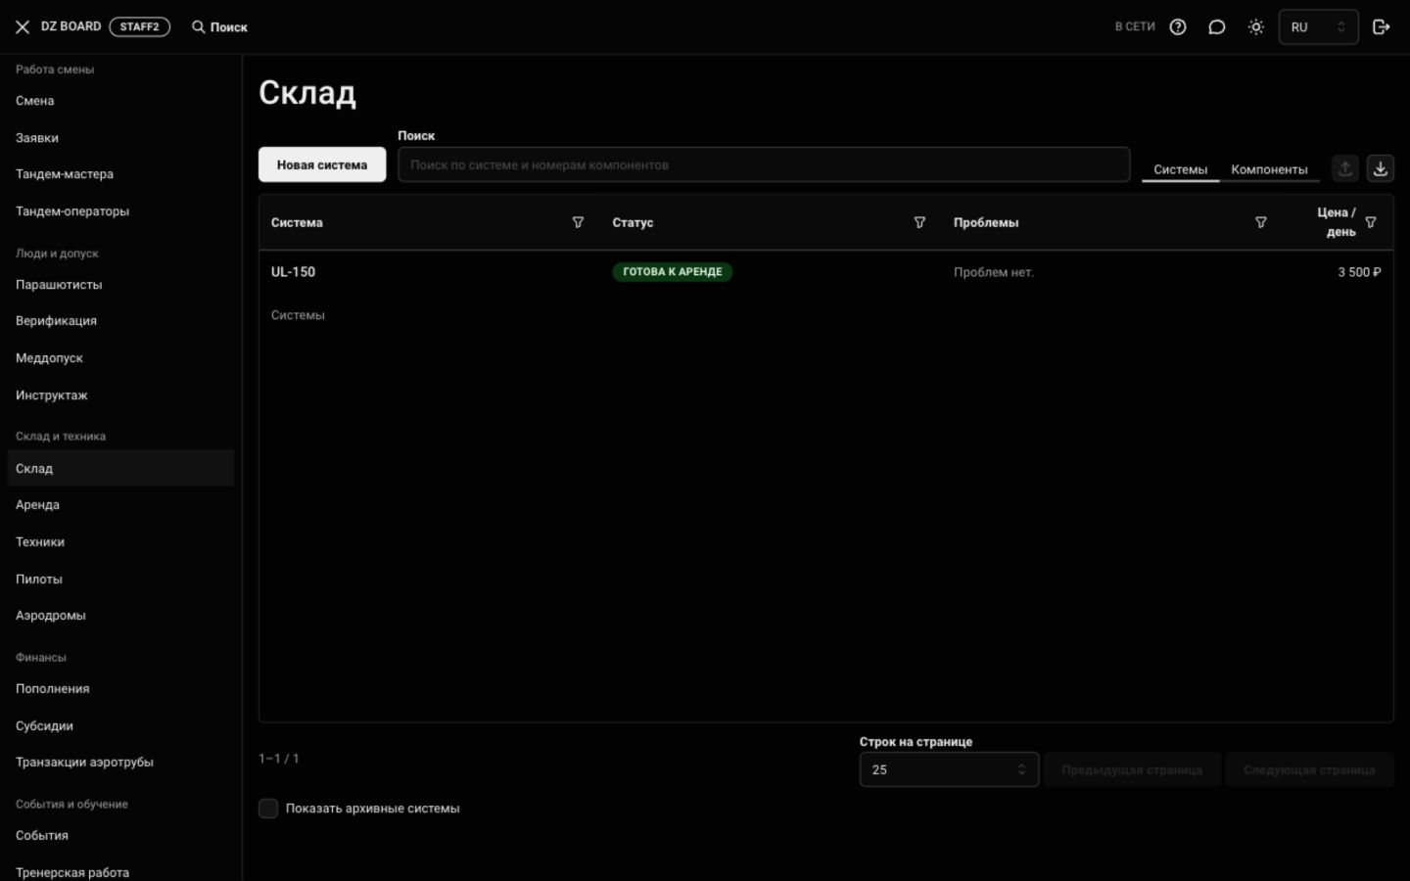Viewport: 1410px width, 881px height.
Task: Open Строк на странице dropdown
Action: (949, 769)
